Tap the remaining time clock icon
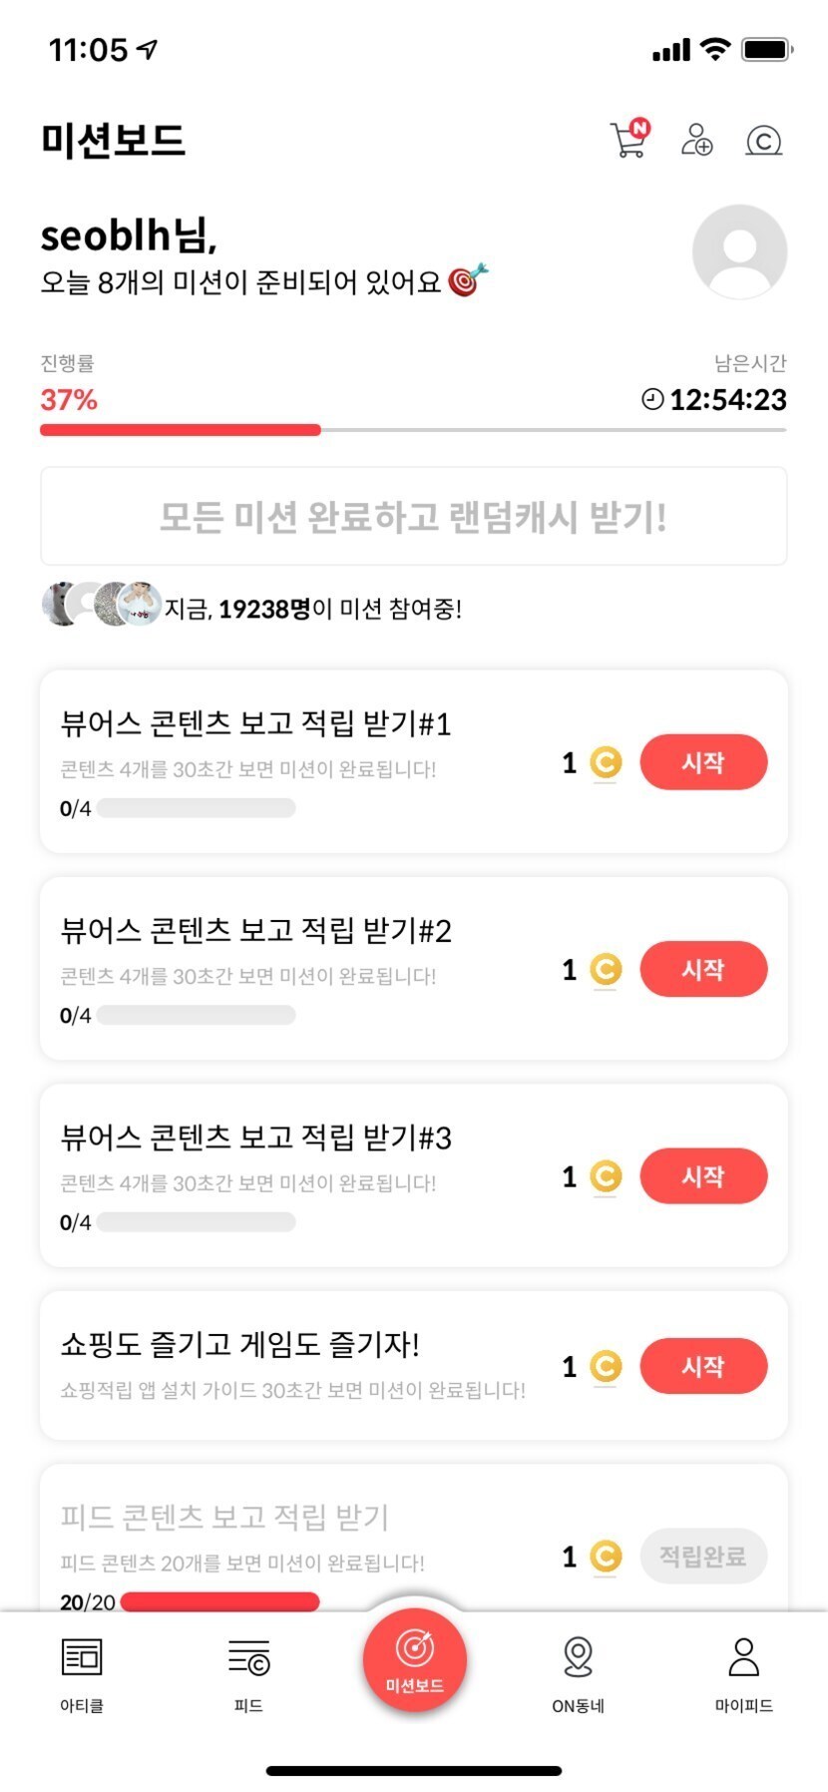 coord(652,399)
